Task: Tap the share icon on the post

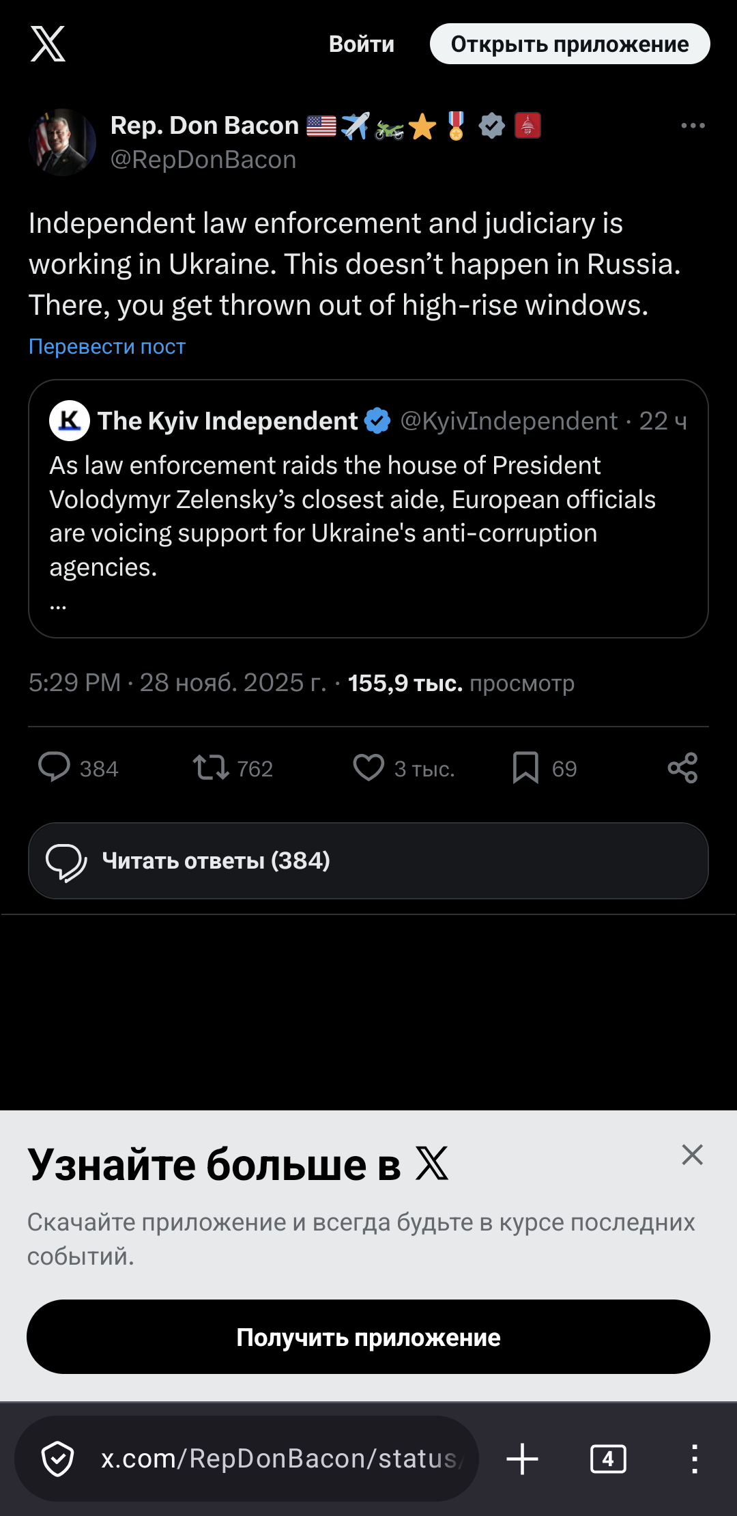Action: pos(682,768)
